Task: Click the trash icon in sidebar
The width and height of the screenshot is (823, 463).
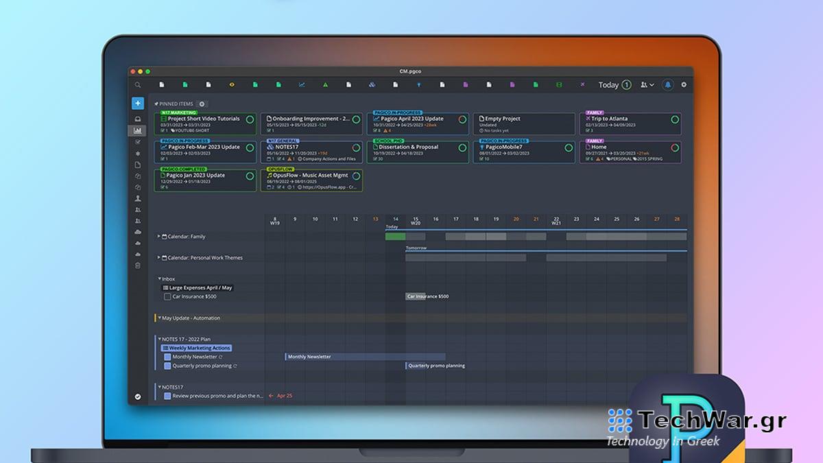Action: click(138, 265)
